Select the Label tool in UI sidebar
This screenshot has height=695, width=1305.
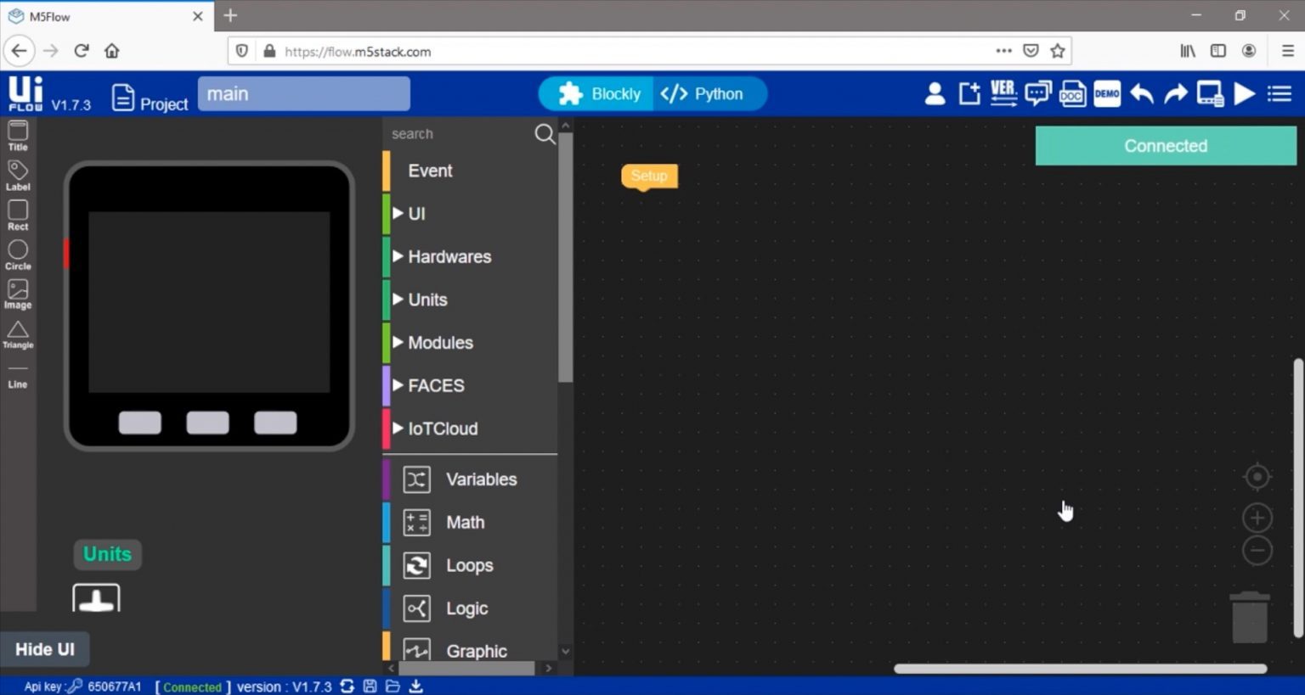(x=17, y=174)
